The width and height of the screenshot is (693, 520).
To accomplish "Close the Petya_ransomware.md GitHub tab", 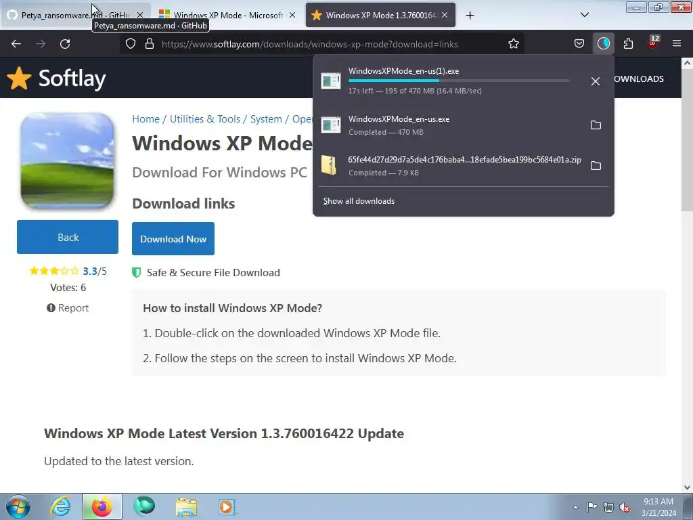I will (140, 15).
